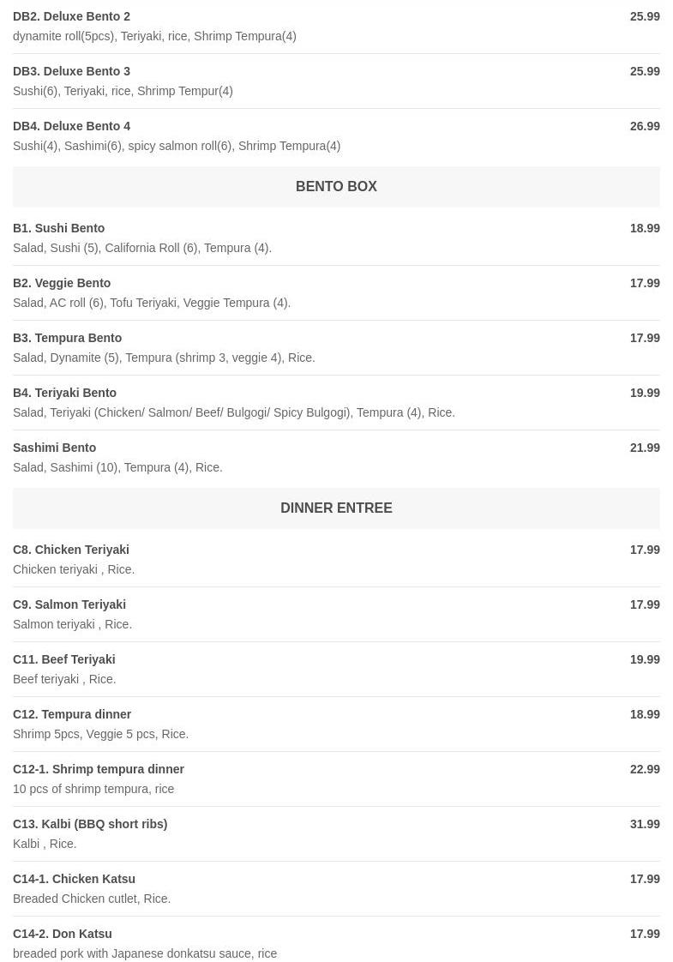The height and width of the screenshot is (962, 673).
Task: Select DB2. Deluxe Bento 2 item
Action: pos(72,17)
